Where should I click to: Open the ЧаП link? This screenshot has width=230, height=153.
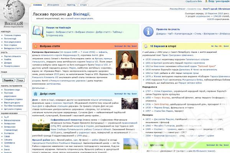(x=170, y=34)
